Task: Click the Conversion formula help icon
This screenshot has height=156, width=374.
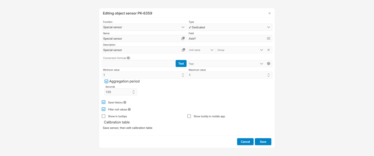Action: click(x=128, y=58)
